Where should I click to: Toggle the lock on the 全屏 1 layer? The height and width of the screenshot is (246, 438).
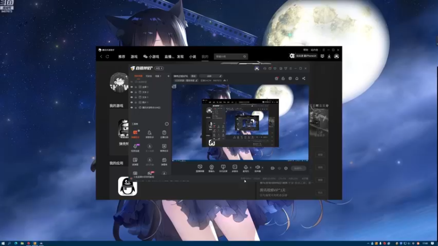[136, 87]
